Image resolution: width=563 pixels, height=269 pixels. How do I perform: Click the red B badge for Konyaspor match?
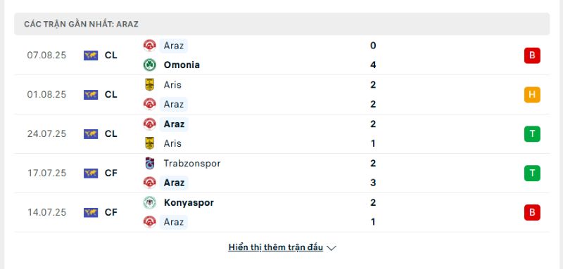pyautogui.click(x=532, y=212)
